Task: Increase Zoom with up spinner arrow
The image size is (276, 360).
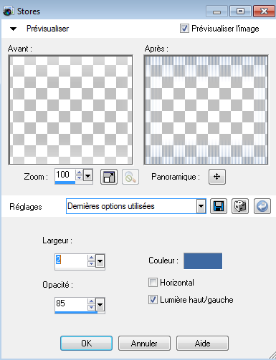Action: pyautogui.click(x=79, y=172)
